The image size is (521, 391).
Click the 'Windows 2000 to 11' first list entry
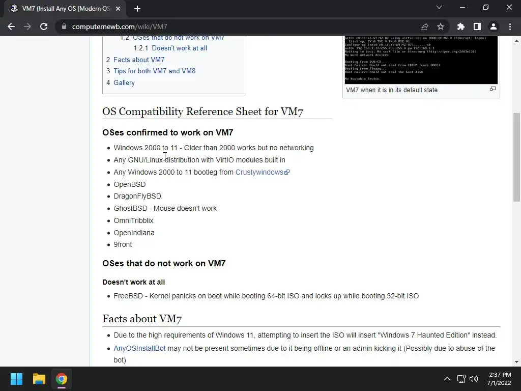click(x=214, y=148)
